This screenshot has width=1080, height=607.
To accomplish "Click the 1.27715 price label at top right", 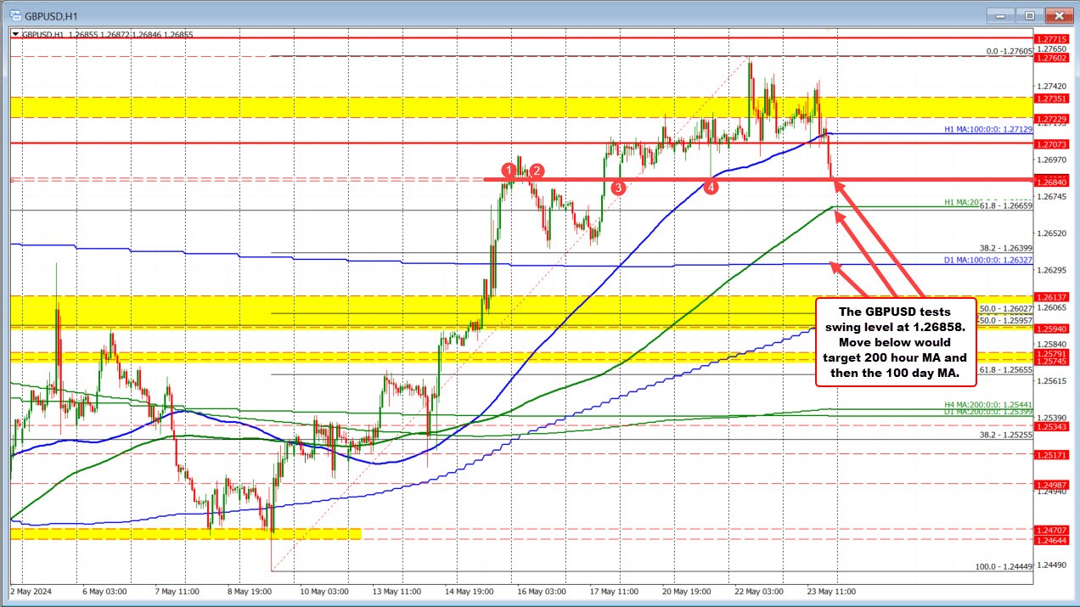I will (x=1050, y=39).
